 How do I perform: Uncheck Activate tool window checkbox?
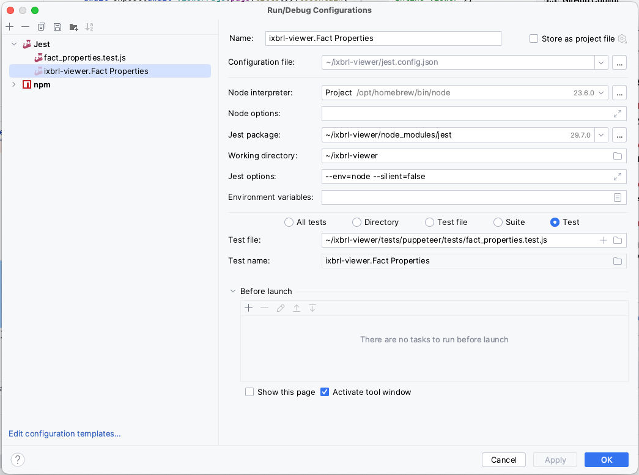[325, 392]
